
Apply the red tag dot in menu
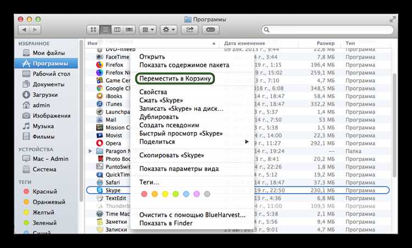[144, 194]
